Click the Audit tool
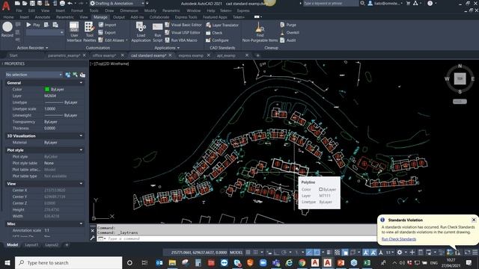 288,40
